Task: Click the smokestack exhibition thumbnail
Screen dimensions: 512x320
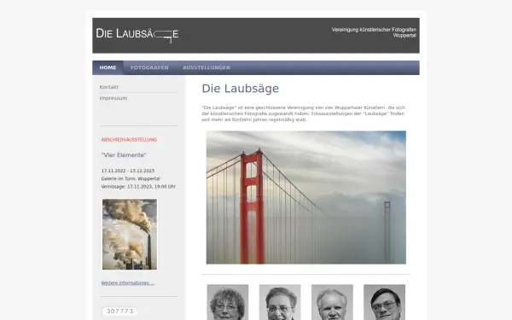Action: (130, 235)
